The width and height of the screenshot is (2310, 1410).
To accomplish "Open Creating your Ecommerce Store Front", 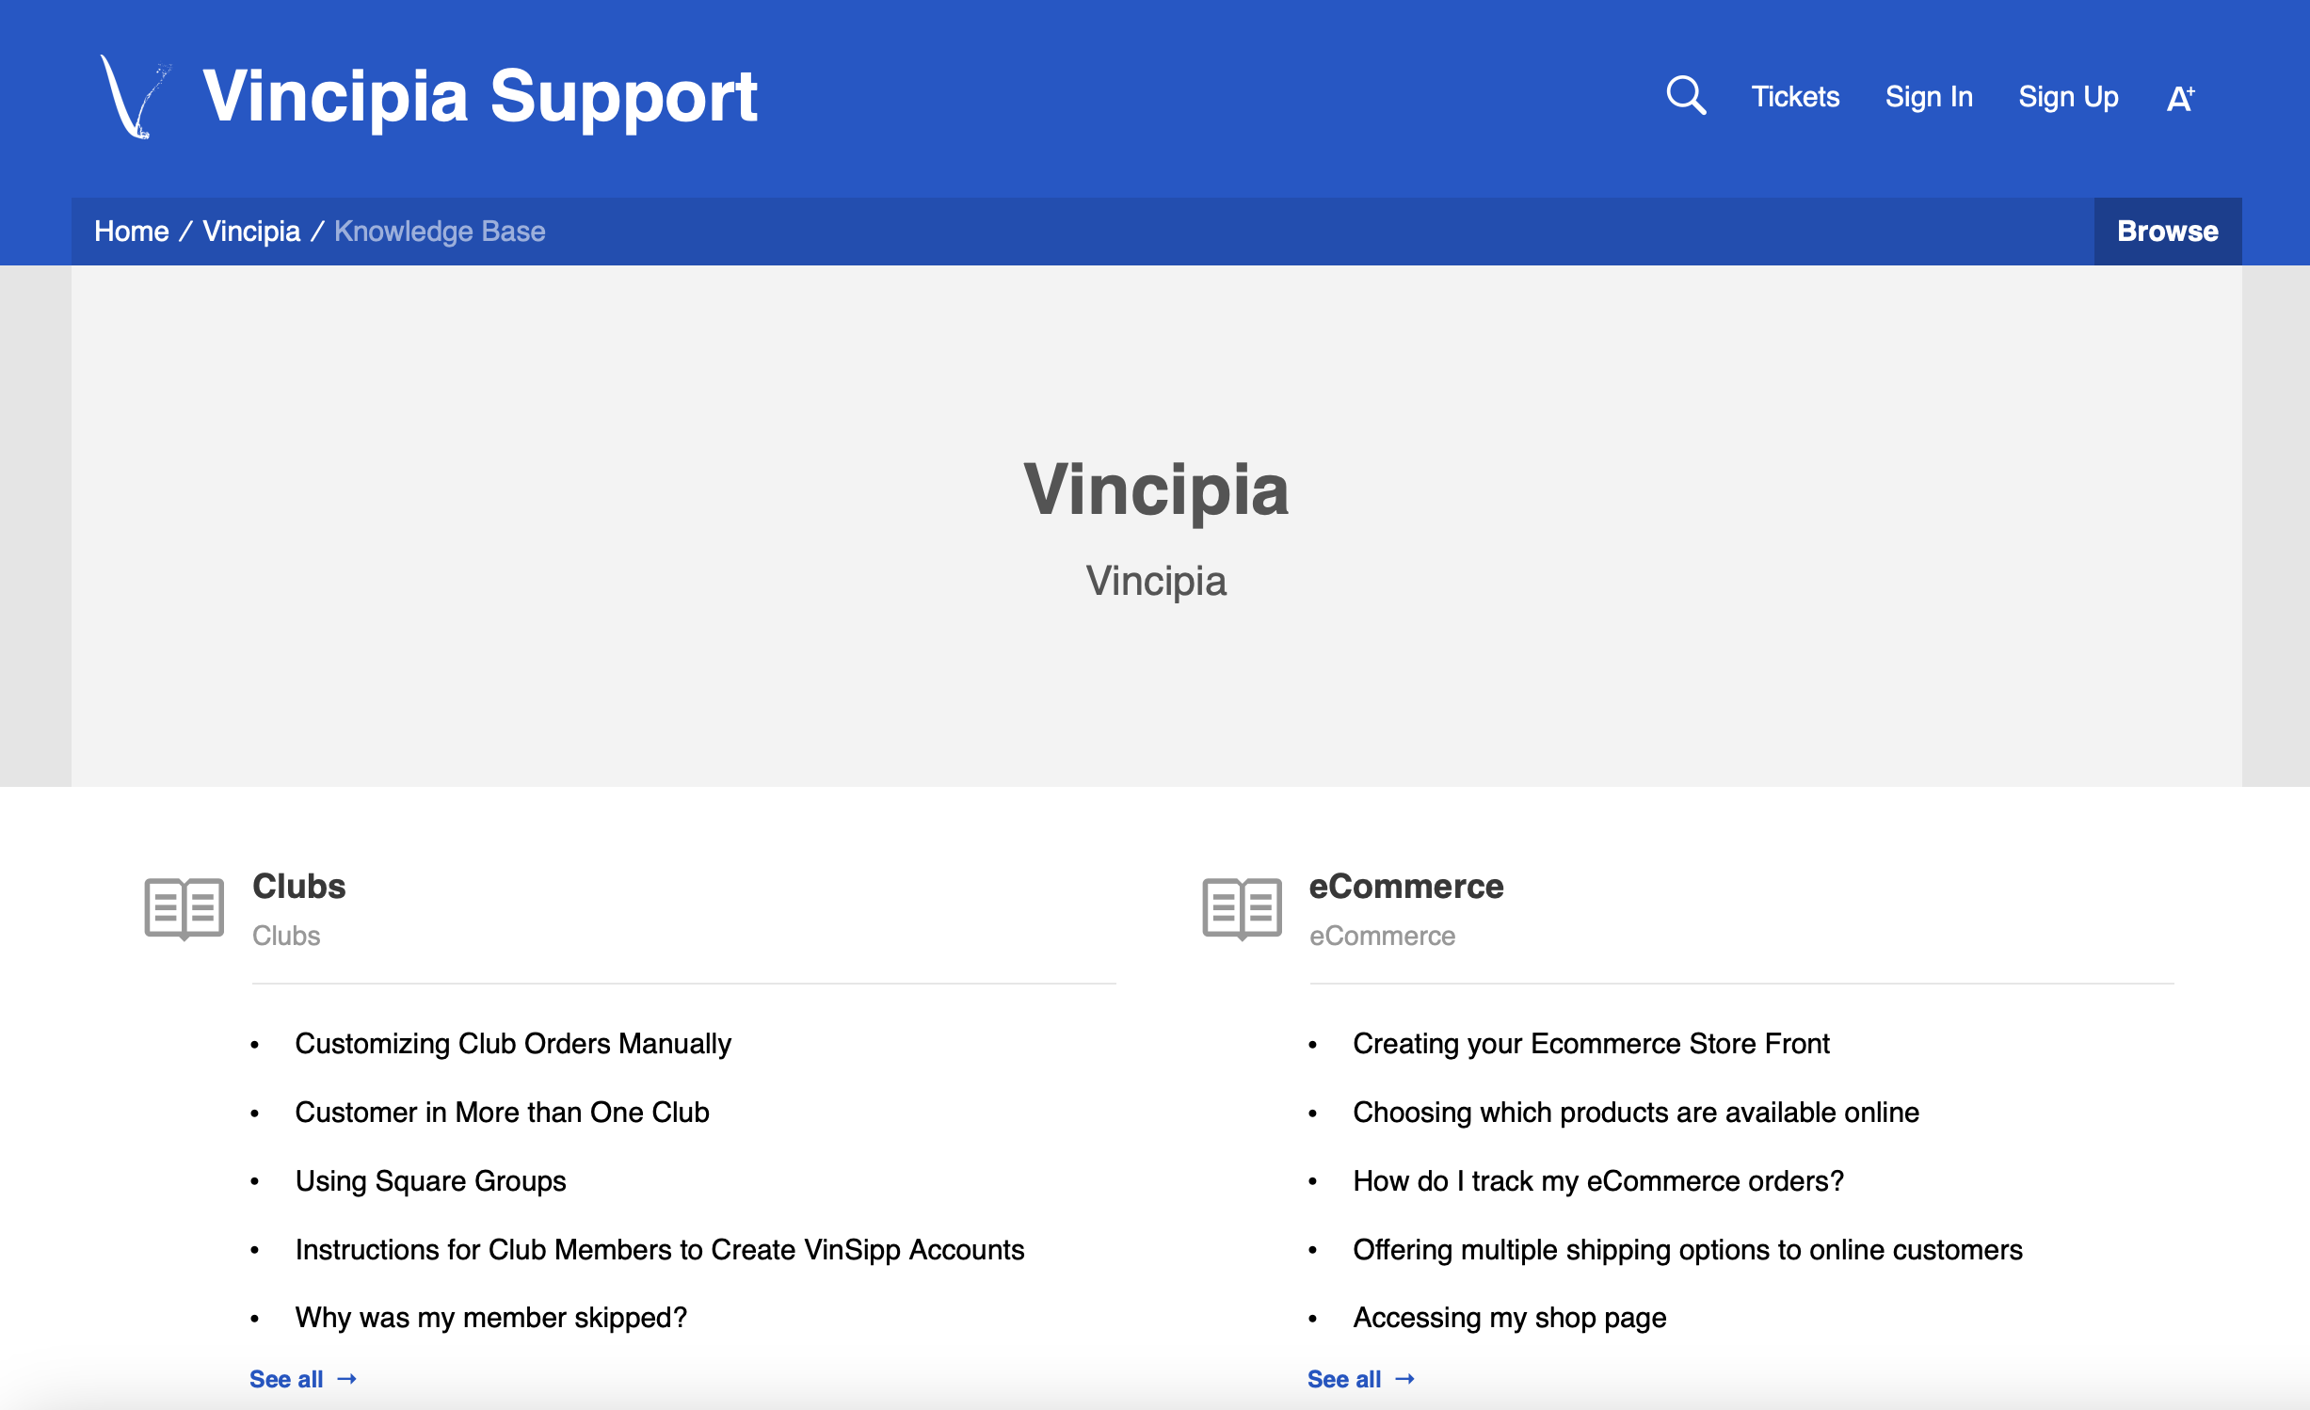I will (x=1591, y=1044).
